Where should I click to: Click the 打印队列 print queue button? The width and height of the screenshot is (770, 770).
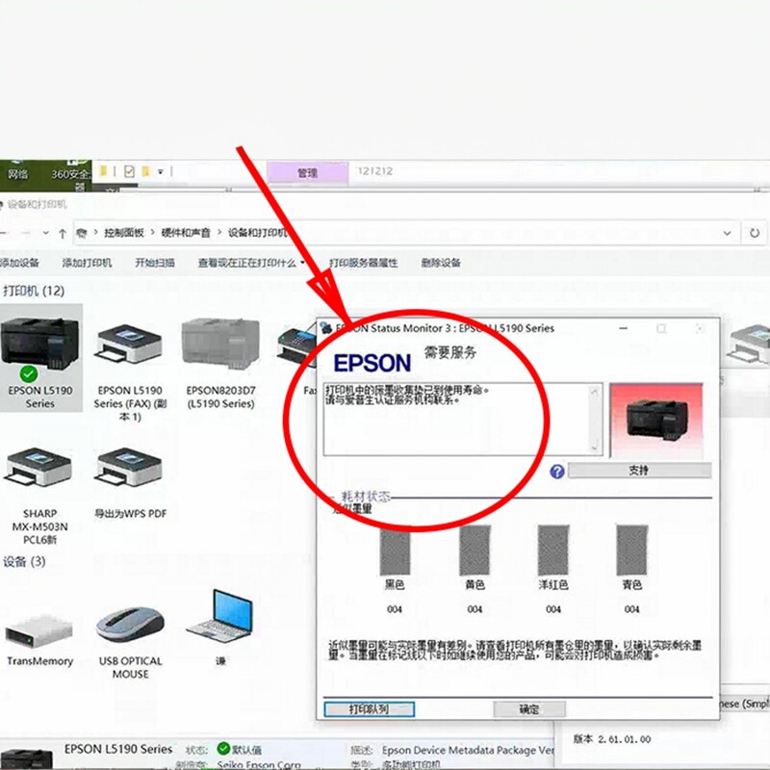coord(369,709)
